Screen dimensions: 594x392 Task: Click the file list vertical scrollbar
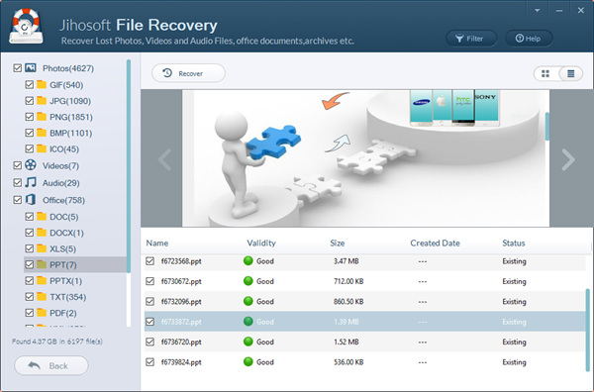coord(587,330)
